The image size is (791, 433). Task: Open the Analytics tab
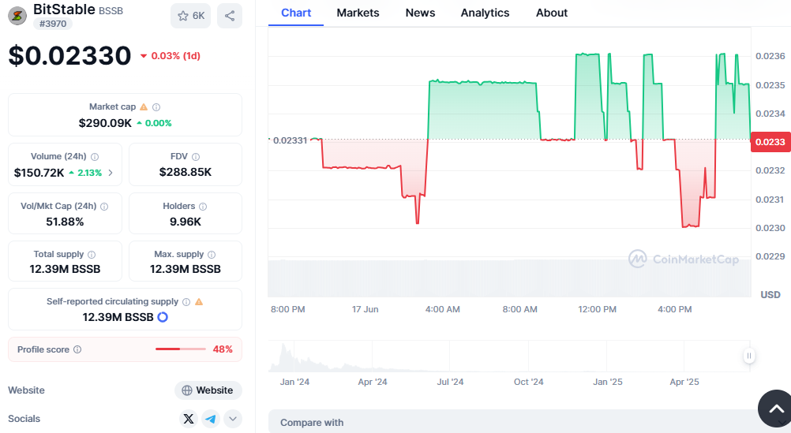pyautogui.click(x=485, y=13)
